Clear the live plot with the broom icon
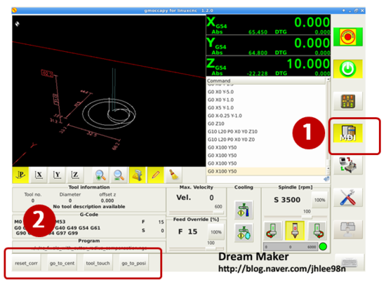Screen dimensions: 386x289 (174, 175)
